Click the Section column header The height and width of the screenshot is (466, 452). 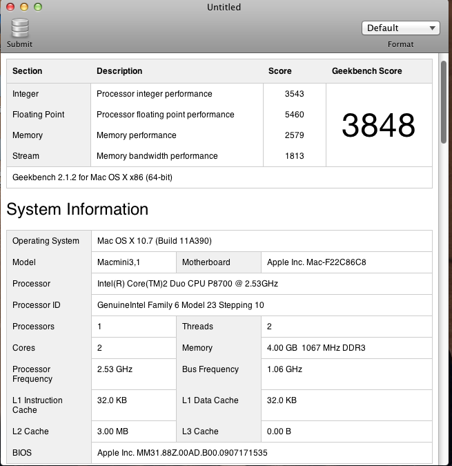pyautogui.click(x=27, y=70)
